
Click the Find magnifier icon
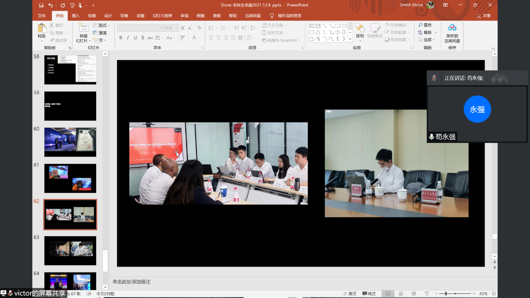pos(420,25)
